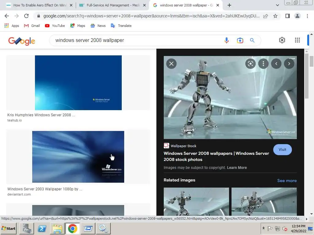Open the Windows Start menu
Viewport: 314px width, 235px height.
coord(9,228)
